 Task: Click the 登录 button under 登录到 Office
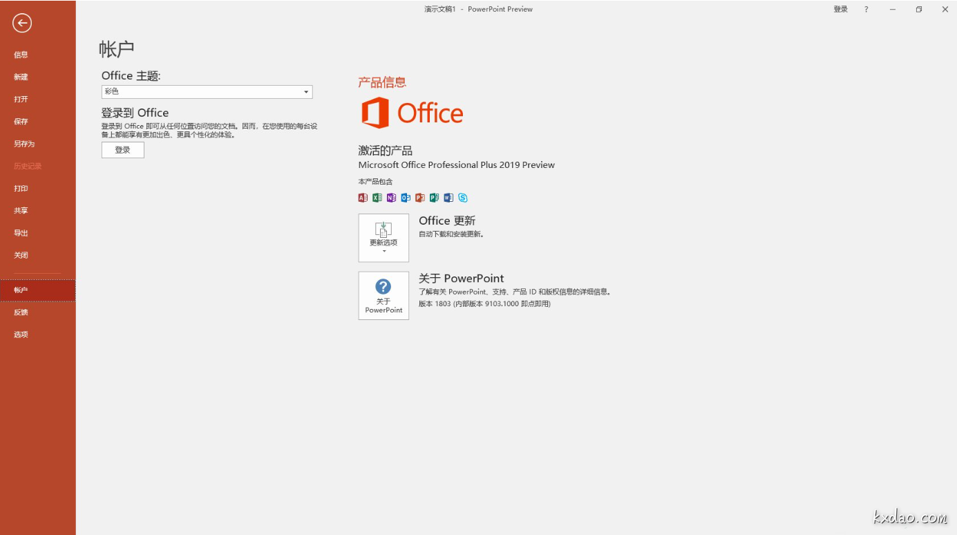coord(123,150)
